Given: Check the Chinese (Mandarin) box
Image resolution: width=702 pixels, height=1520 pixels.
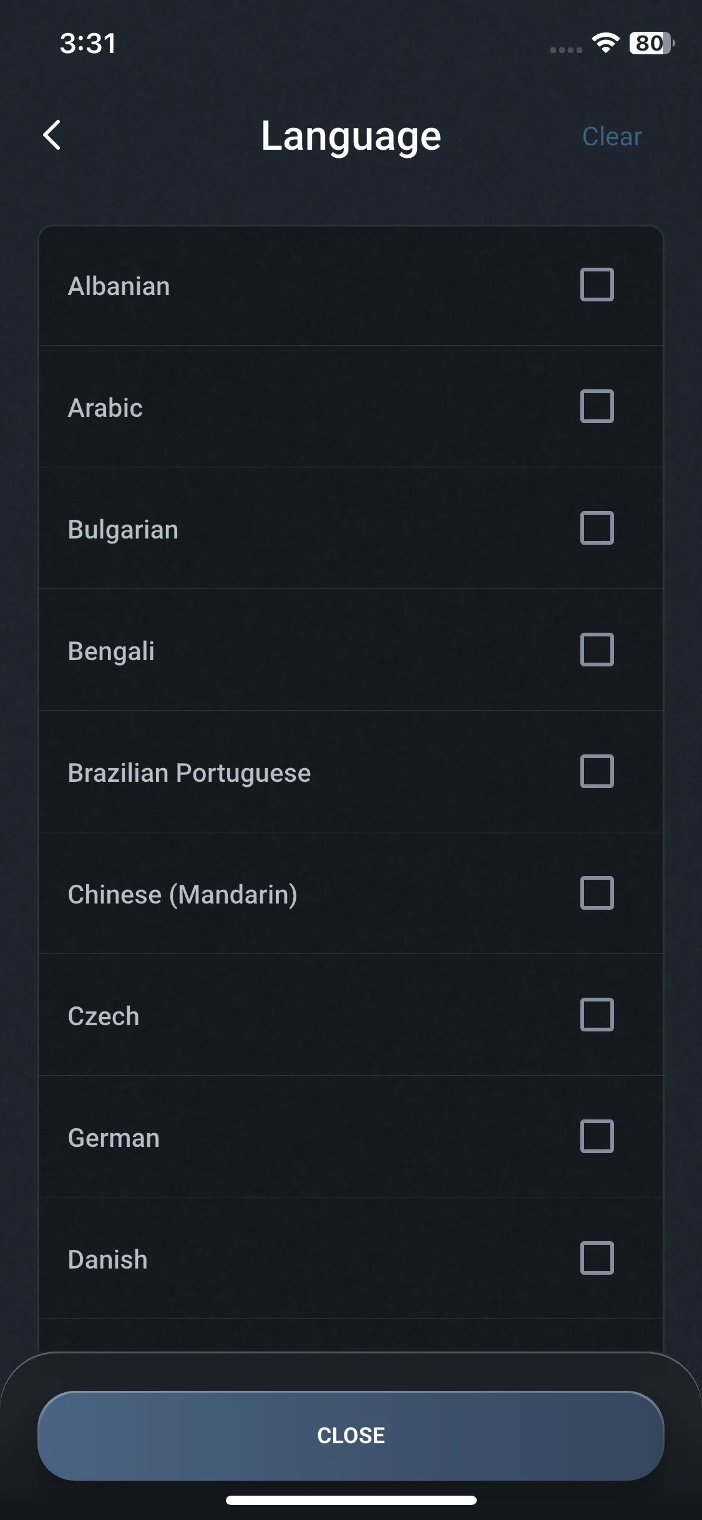Looking at the screenshot, I should [x=597, y=893].
